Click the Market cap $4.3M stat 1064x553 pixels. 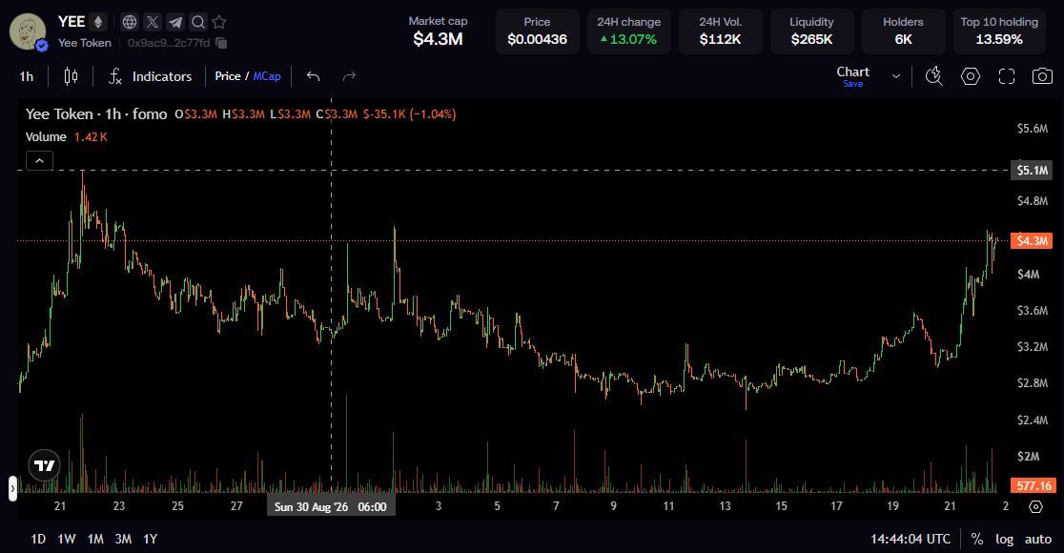[x=438, y=31]
